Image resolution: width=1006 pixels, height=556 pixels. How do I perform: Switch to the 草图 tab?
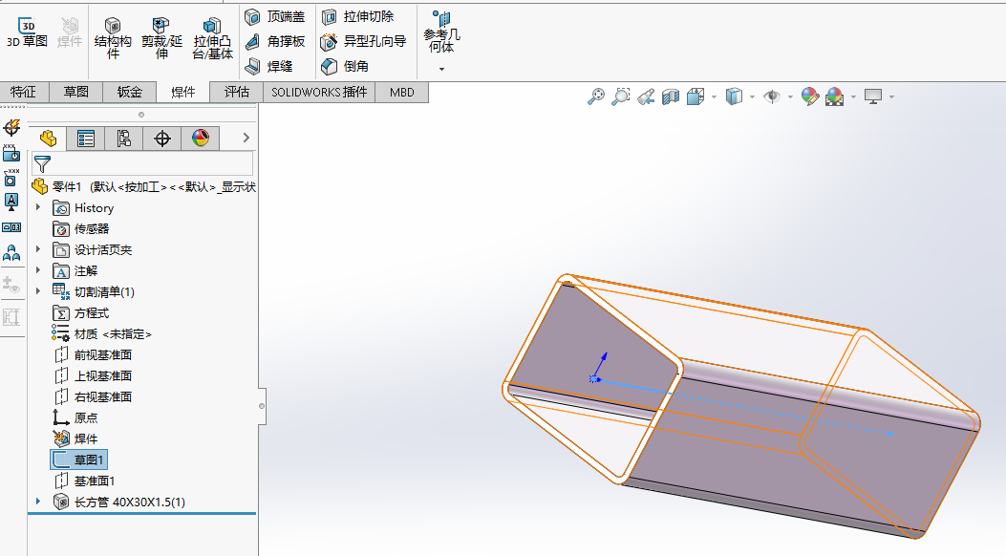[75, 93]
